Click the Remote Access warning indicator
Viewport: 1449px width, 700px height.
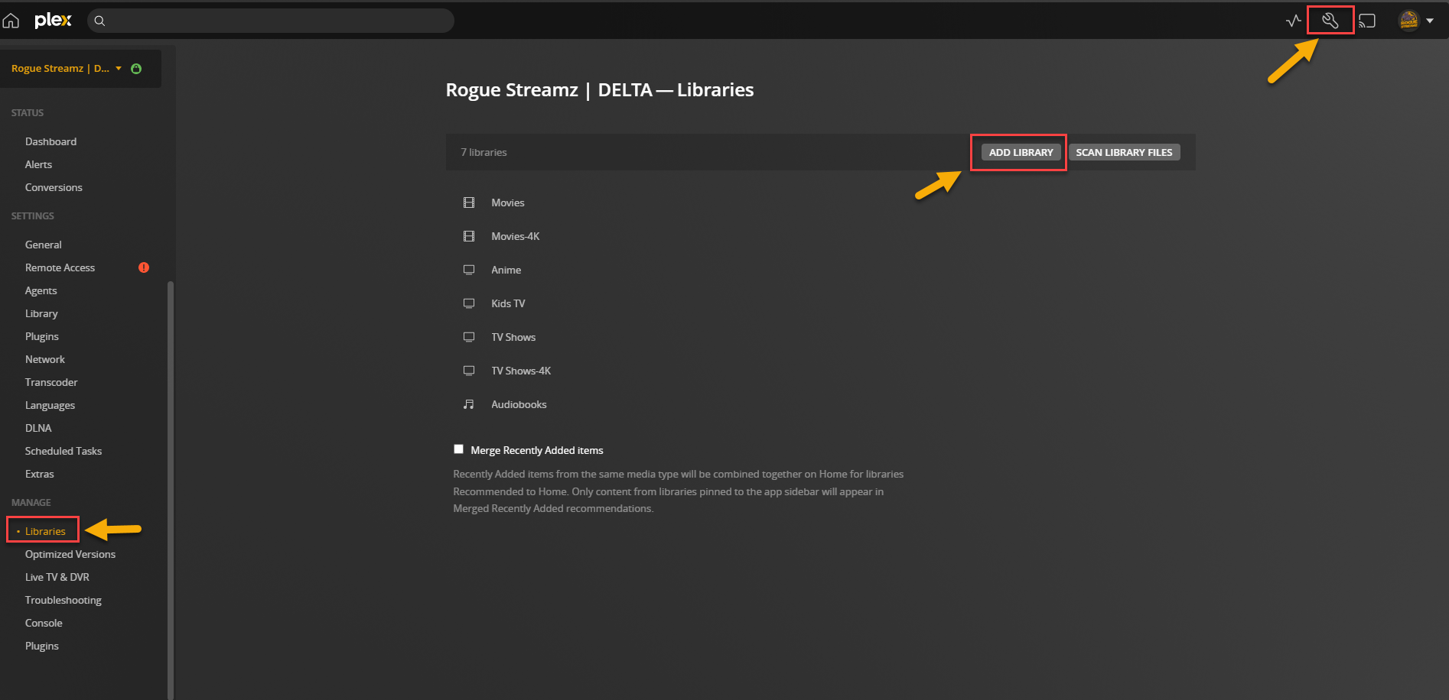point(143,267)
